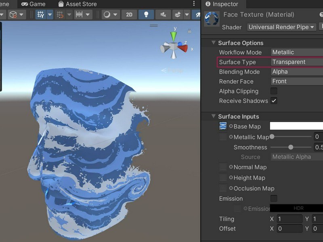The height and width of the screenshot is (242, 323).
Task: Open the Blending Mode dropdown
Action: 297,72
